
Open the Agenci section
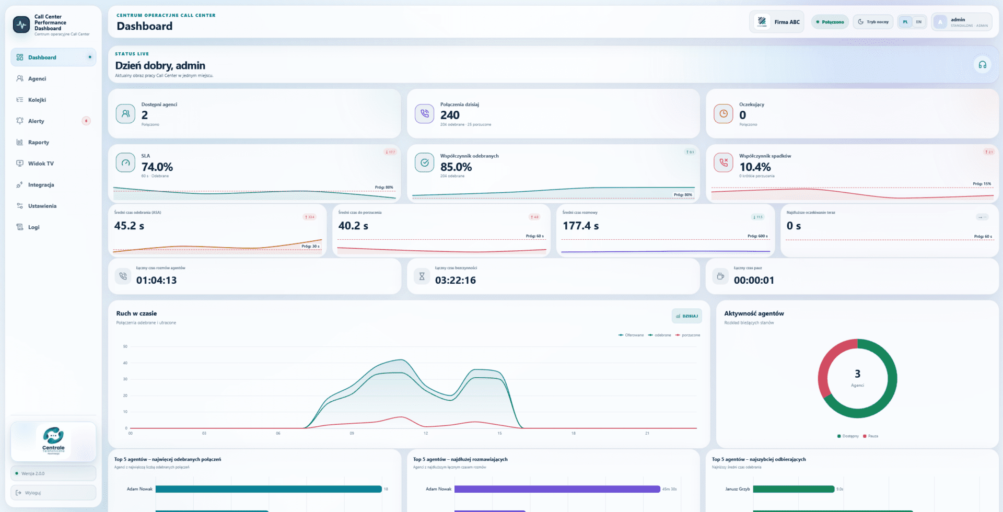coord(53,79)
